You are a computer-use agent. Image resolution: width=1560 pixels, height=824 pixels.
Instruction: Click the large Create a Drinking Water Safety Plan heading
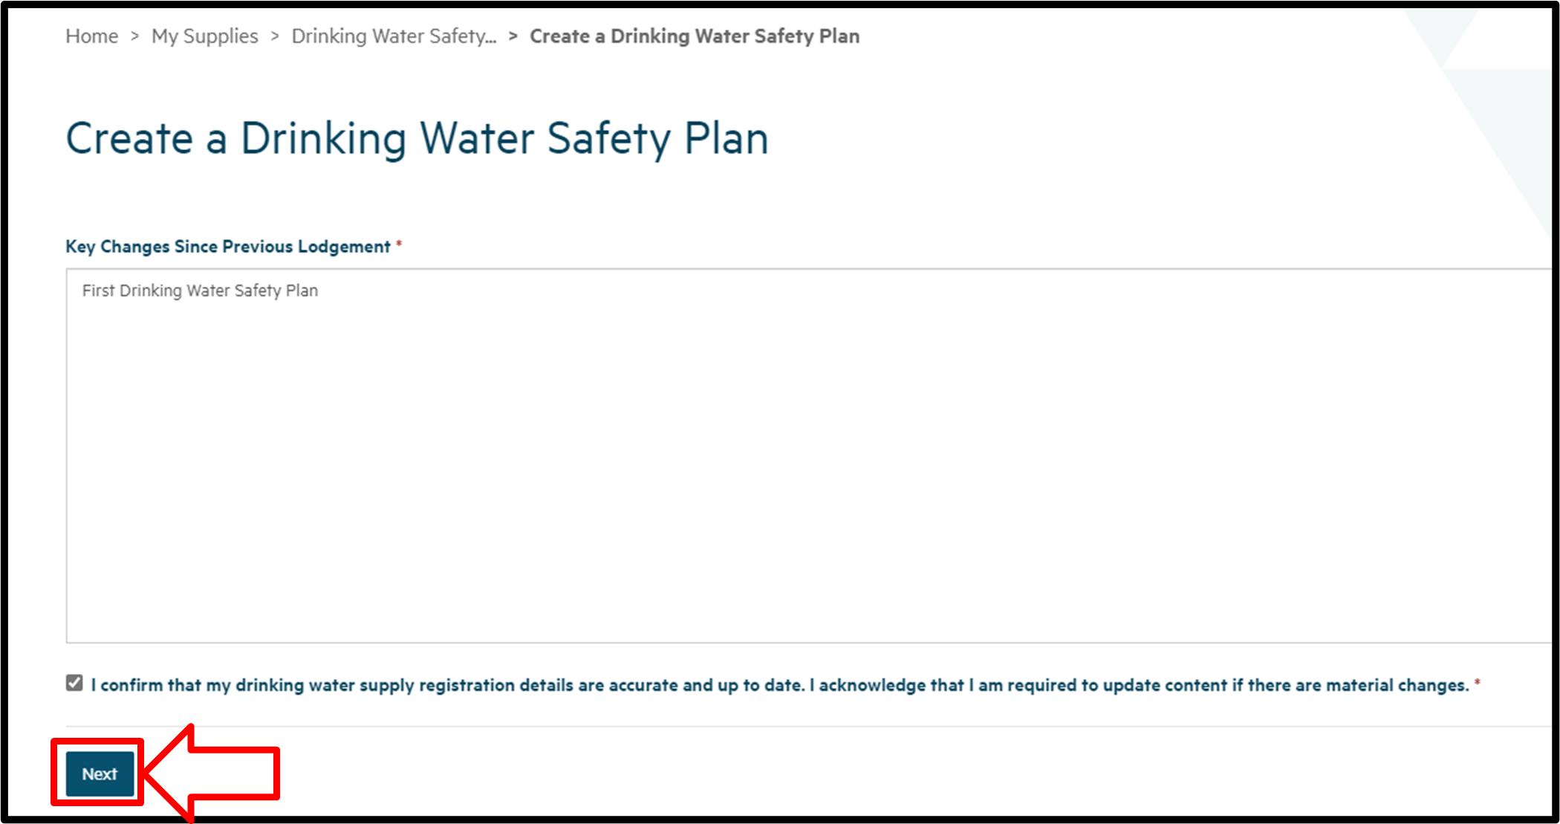tap(417, 139)
